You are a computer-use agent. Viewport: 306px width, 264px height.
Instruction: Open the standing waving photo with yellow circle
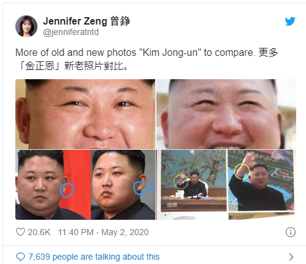tap(261, 181)
